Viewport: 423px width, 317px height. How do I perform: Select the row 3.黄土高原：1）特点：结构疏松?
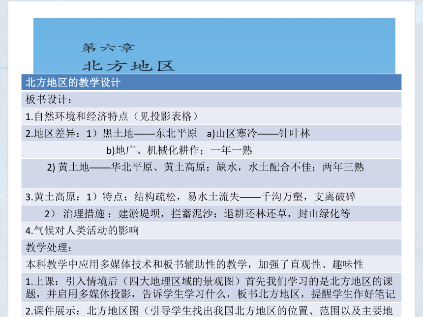tap(211, 197)
